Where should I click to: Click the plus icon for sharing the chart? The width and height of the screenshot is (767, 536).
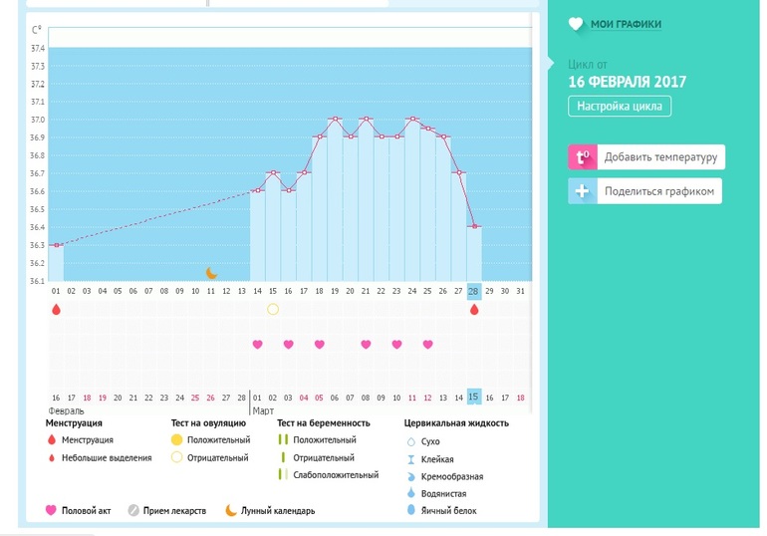tap(583, 191)
